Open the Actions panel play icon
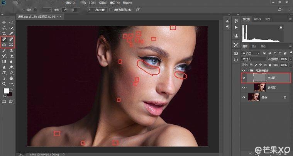293x156 pixels. coord(236,27)
